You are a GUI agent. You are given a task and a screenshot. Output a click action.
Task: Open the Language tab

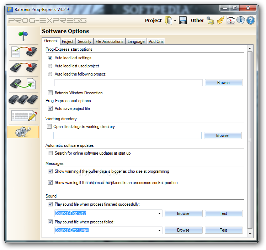point(136,41)
